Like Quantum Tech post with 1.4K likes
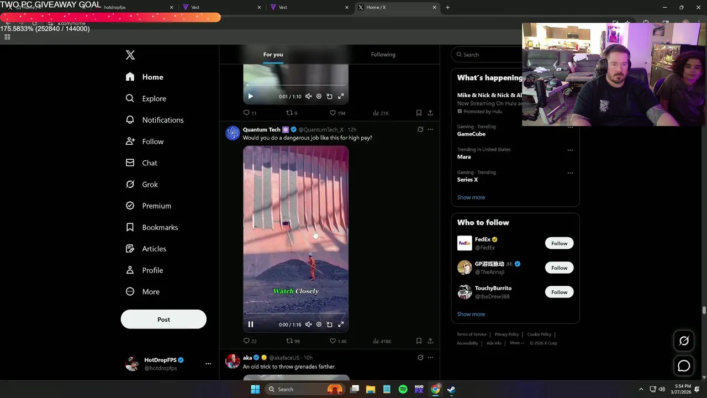The image size is (707, 398). [x=338, y=341]
